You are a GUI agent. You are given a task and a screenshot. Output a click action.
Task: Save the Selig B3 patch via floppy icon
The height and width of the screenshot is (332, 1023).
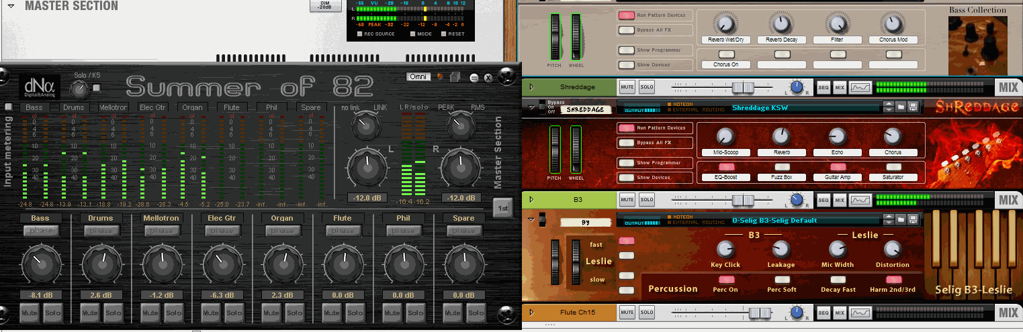tap(912, 220)
